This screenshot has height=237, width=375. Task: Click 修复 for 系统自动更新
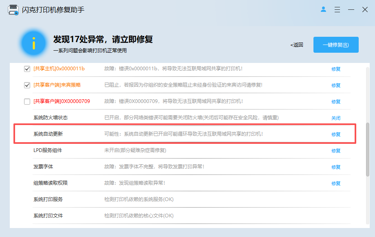tap(336, 134)
